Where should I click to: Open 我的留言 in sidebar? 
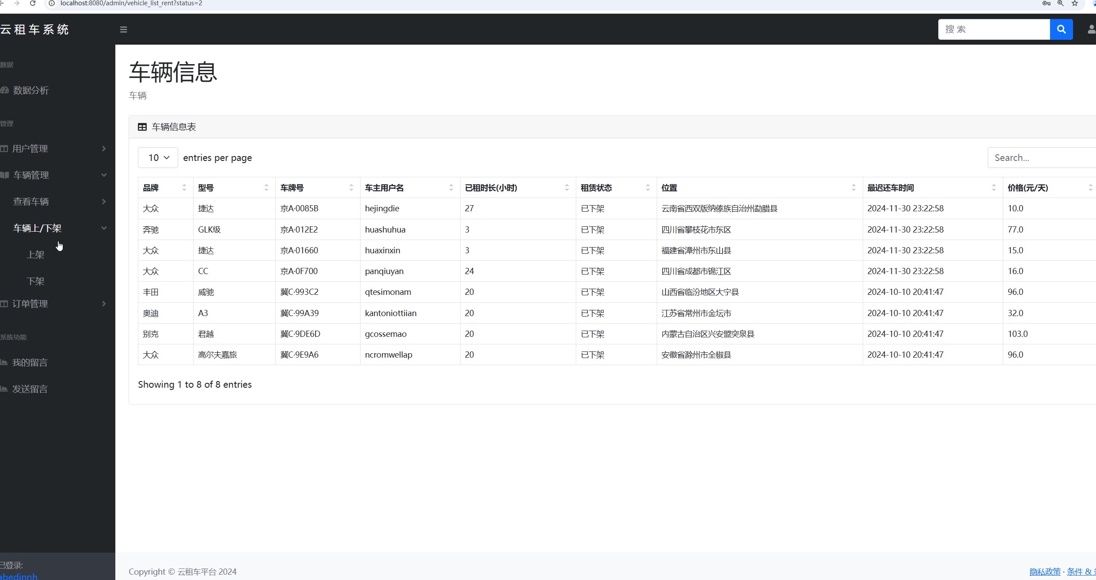pos(30,362)
